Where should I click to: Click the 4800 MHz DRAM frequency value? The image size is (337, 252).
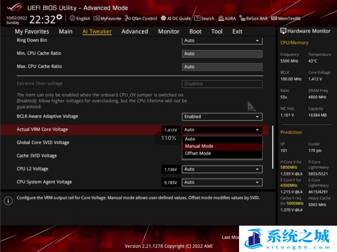(317, 97)
